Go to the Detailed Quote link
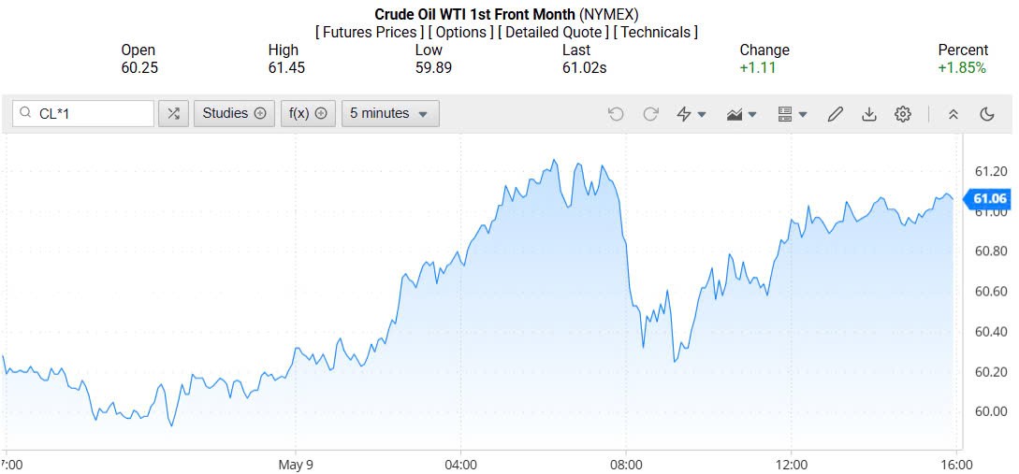1019x474 pixels. click(x=554, y=32)
